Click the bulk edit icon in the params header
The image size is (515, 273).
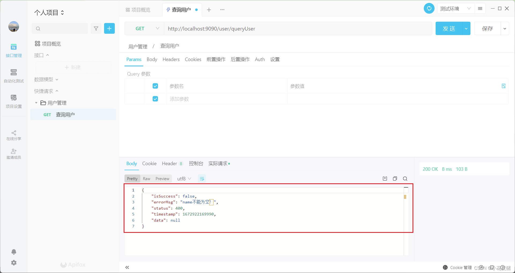click(x=503, y=86)
